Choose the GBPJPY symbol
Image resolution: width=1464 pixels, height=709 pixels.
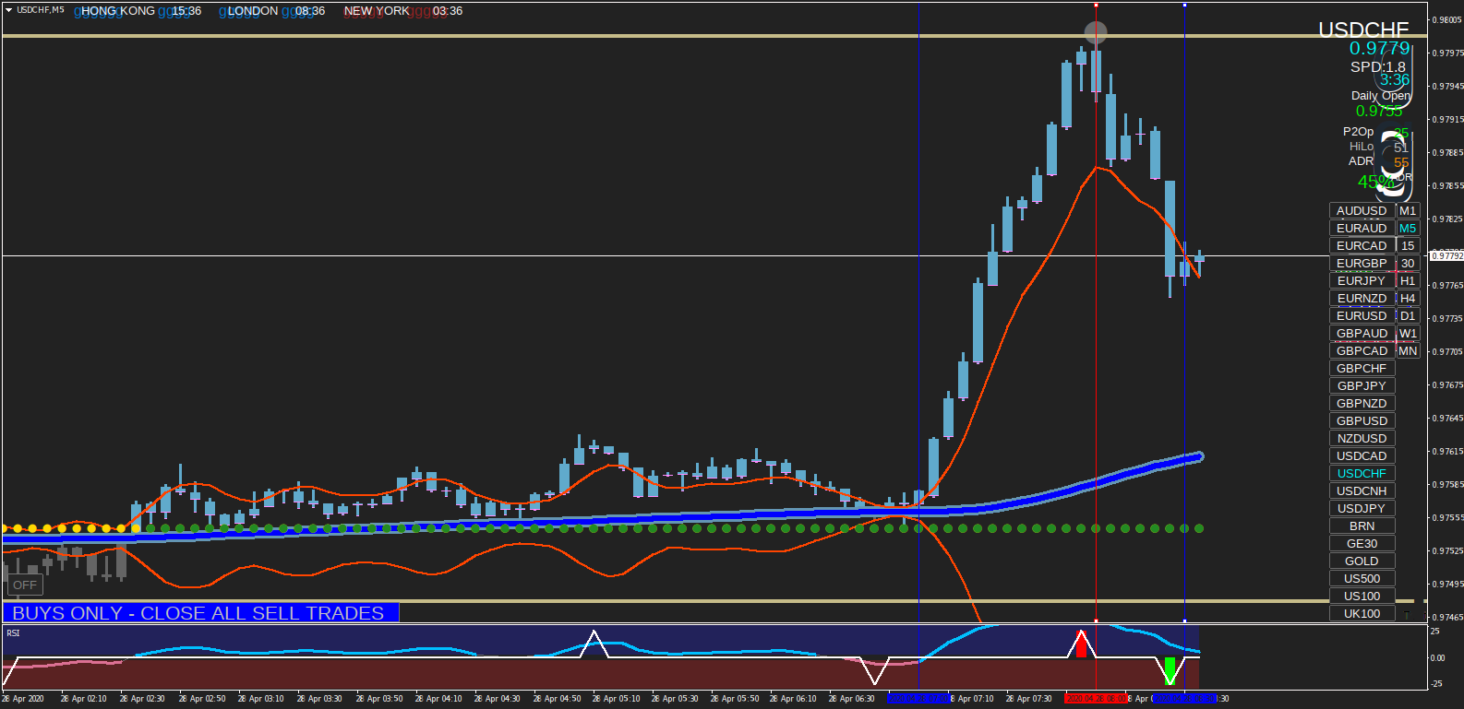tap(1362, 386)
